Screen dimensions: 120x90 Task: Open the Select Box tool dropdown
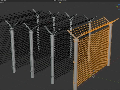[x=2, y=2]
